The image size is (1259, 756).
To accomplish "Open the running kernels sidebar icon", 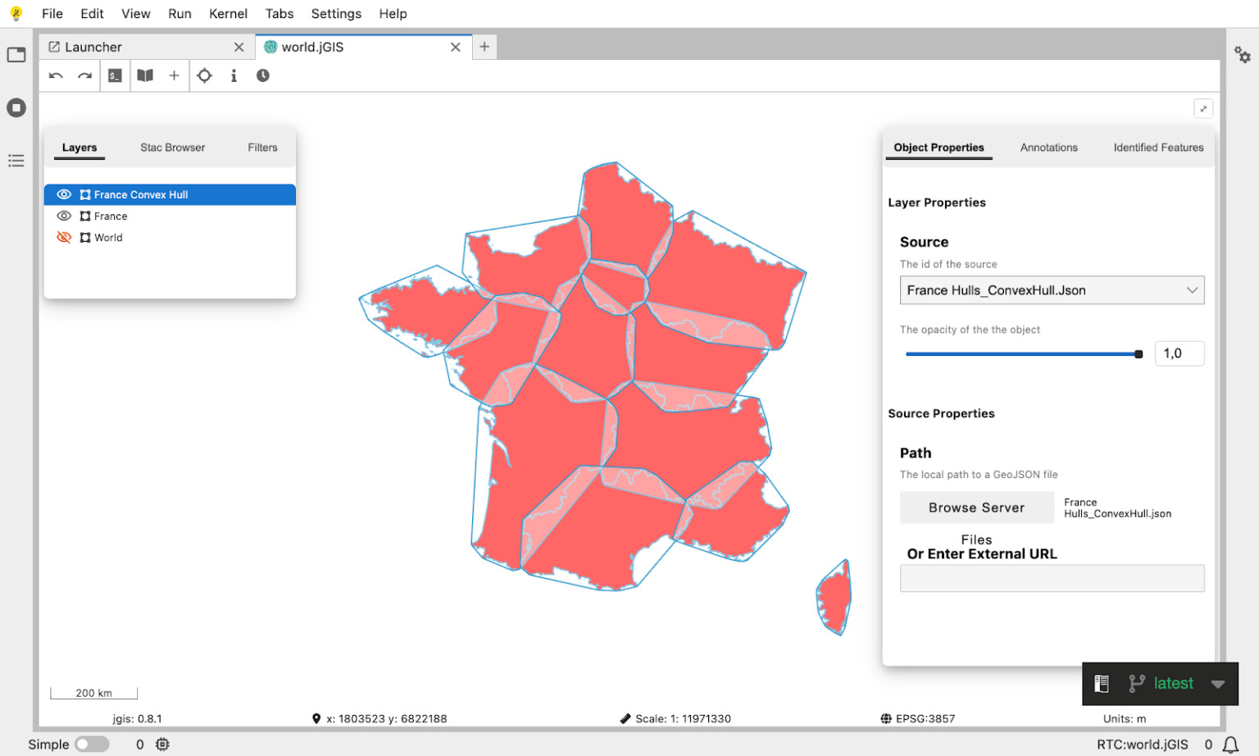I will (x=16, y=107).
